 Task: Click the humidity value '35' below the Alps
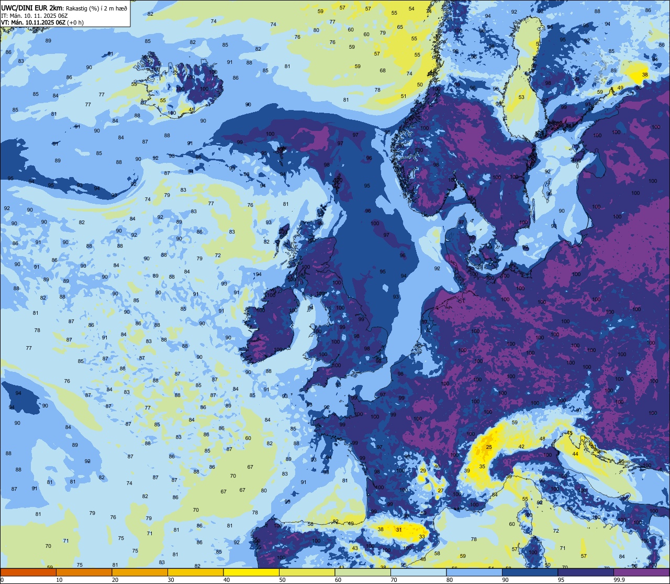click(482, 466)
